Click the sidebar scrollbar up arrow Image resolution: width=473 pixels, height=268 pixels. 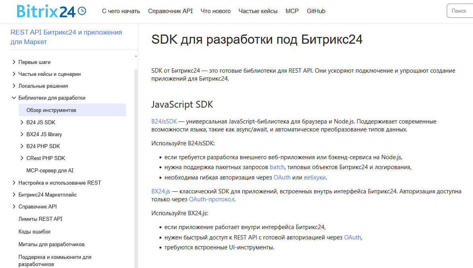coord(136,56)
